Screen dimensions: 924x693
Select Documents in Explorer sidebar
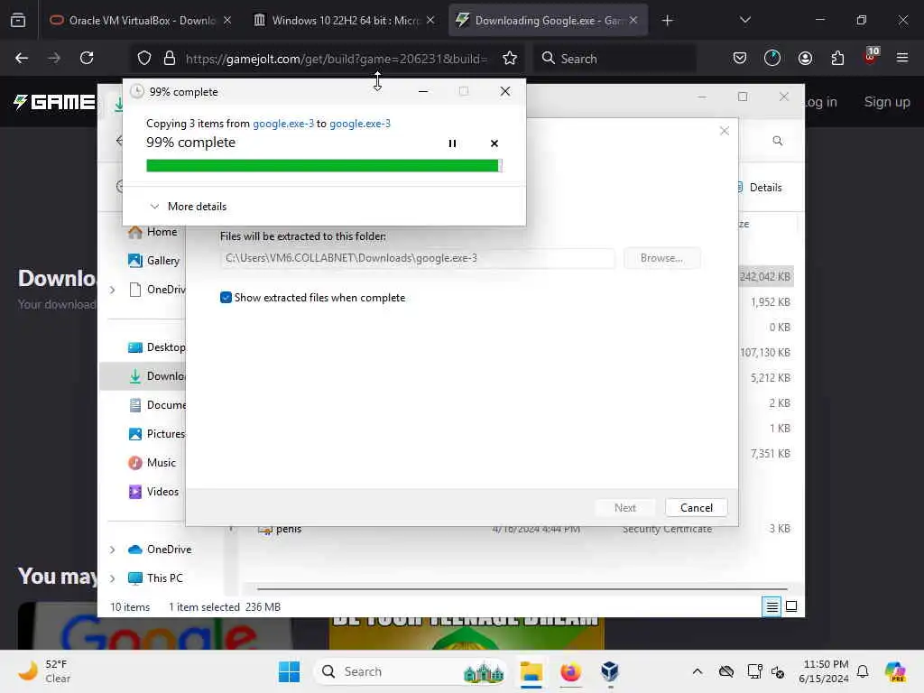[x=156, y=405]
